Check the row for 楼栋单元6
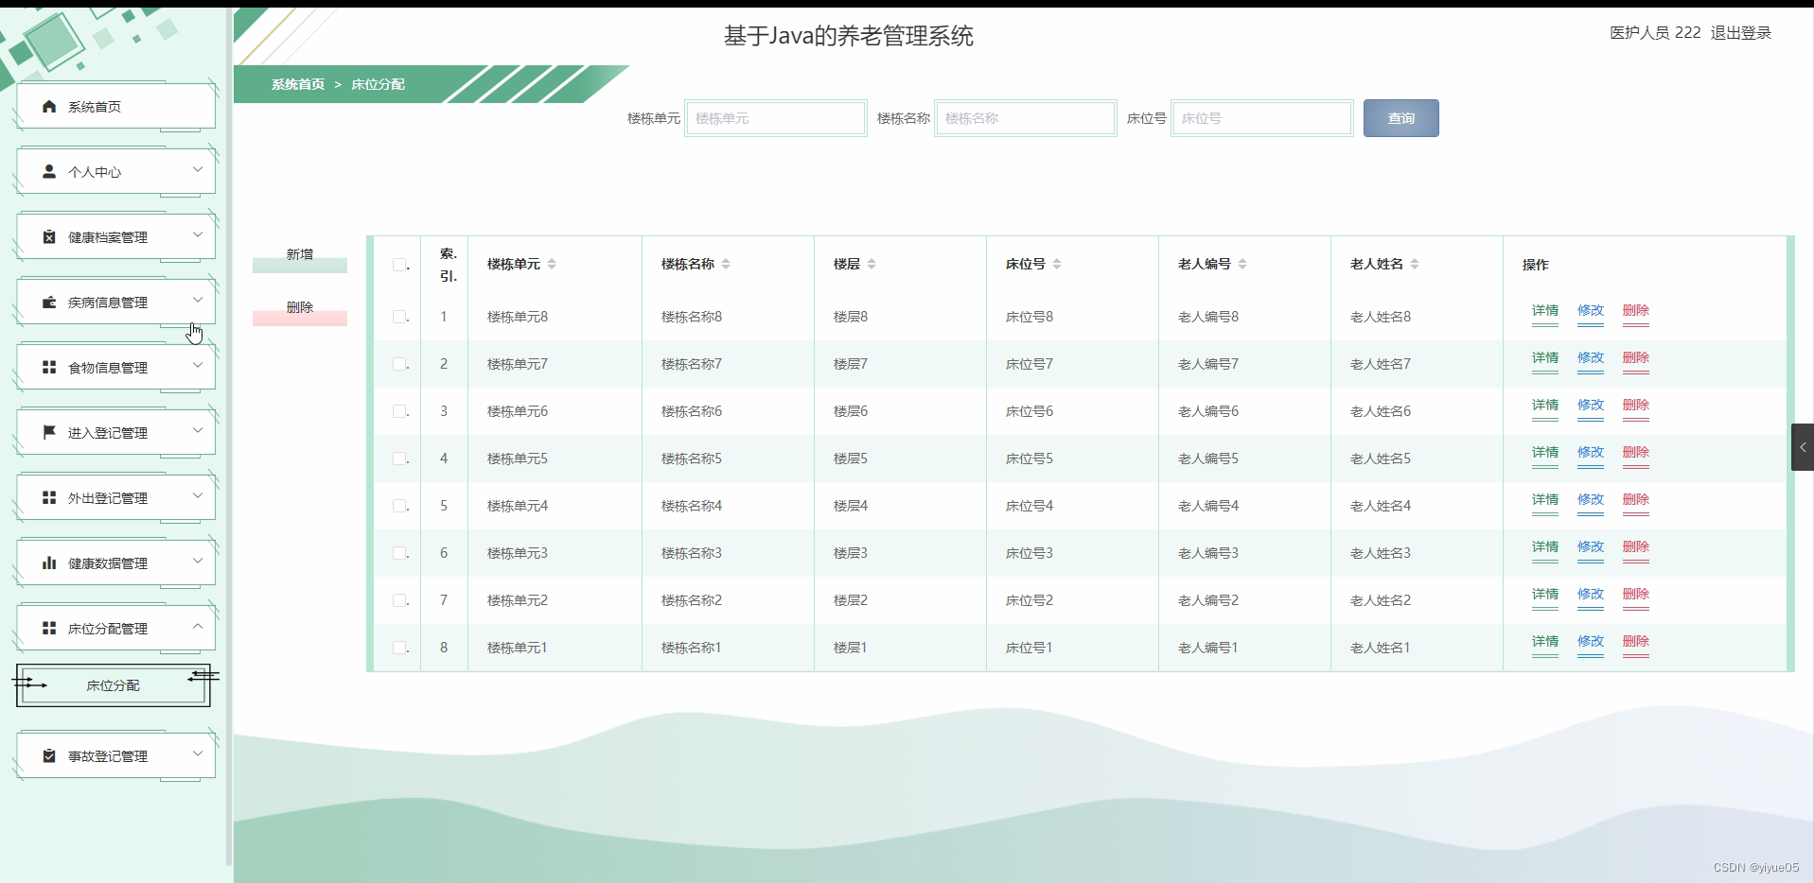The width and height of the screenshot is (1814, 883). tap(399, 411)
